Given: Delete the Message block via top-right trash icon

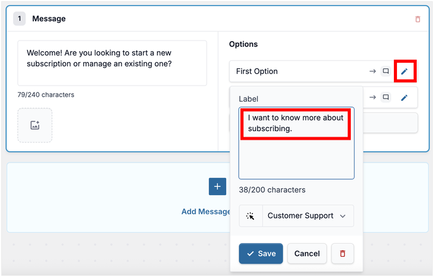Looking at the screenshot, I should [x=417, y=19].
